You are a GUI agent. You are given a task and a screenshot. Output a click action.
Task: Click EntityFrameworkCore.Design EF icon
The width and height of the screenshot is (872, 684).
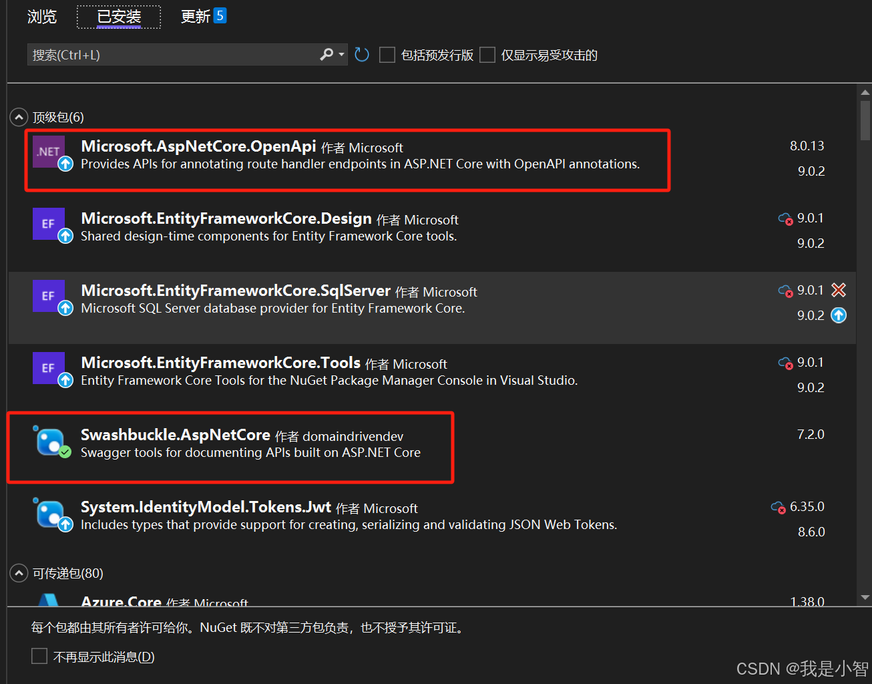49,224
